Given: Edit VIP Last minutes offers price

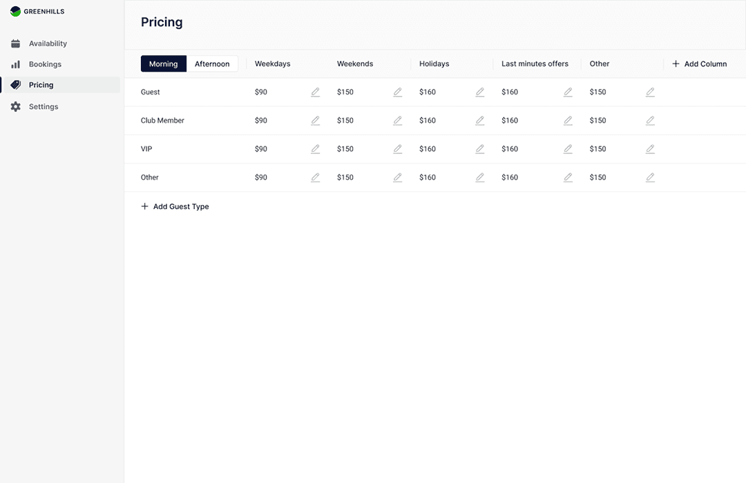Looking at the screenshot, I should pyautogui.click(x=568, y=149).
